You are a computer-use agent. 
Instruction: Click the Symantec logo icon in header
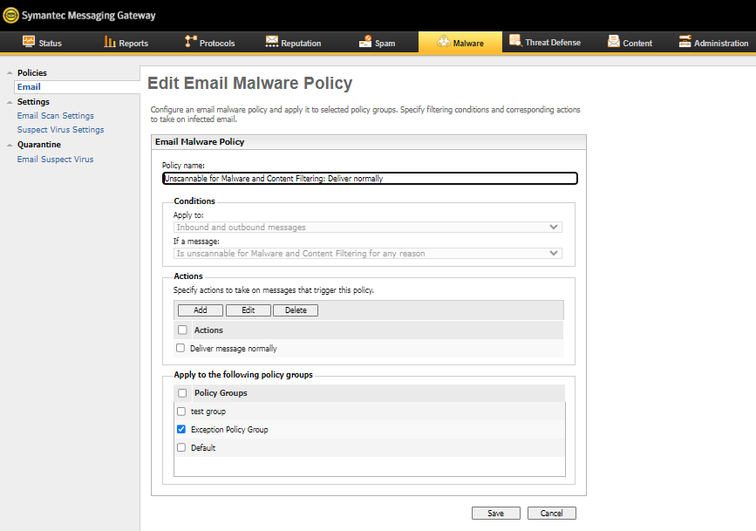pyautogui.click(x=10, y=15)
